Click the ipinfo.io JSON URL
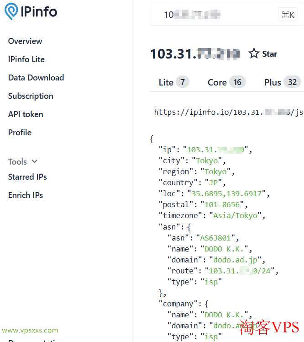 click(229, 112)
